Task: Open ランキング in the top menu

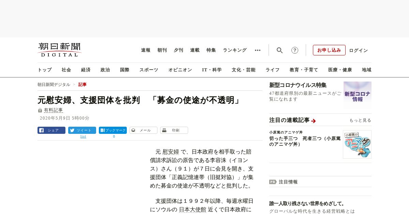Action: (x=235, y=50)
